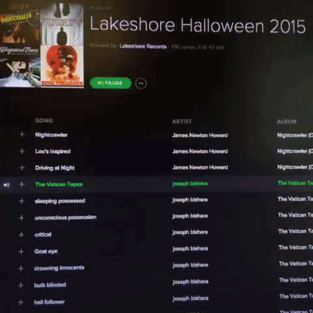Click the speaker icon on the playing track
This screenshot has height=313, width=313.
7,185
